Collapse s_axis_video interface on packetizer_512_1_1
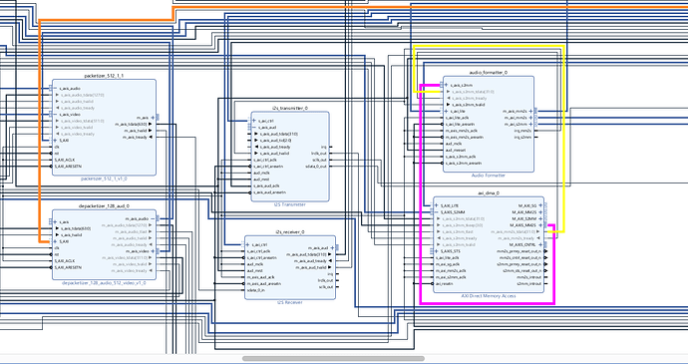Viewport: 688px width, 364px height. click(x=55, y=115)
